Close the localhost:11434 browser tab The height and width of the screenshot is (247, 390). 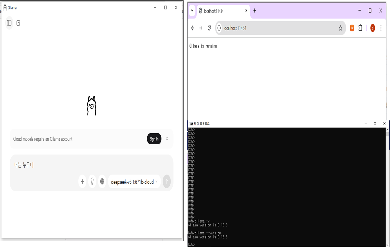pyautogui.click(x=246, y=11)
